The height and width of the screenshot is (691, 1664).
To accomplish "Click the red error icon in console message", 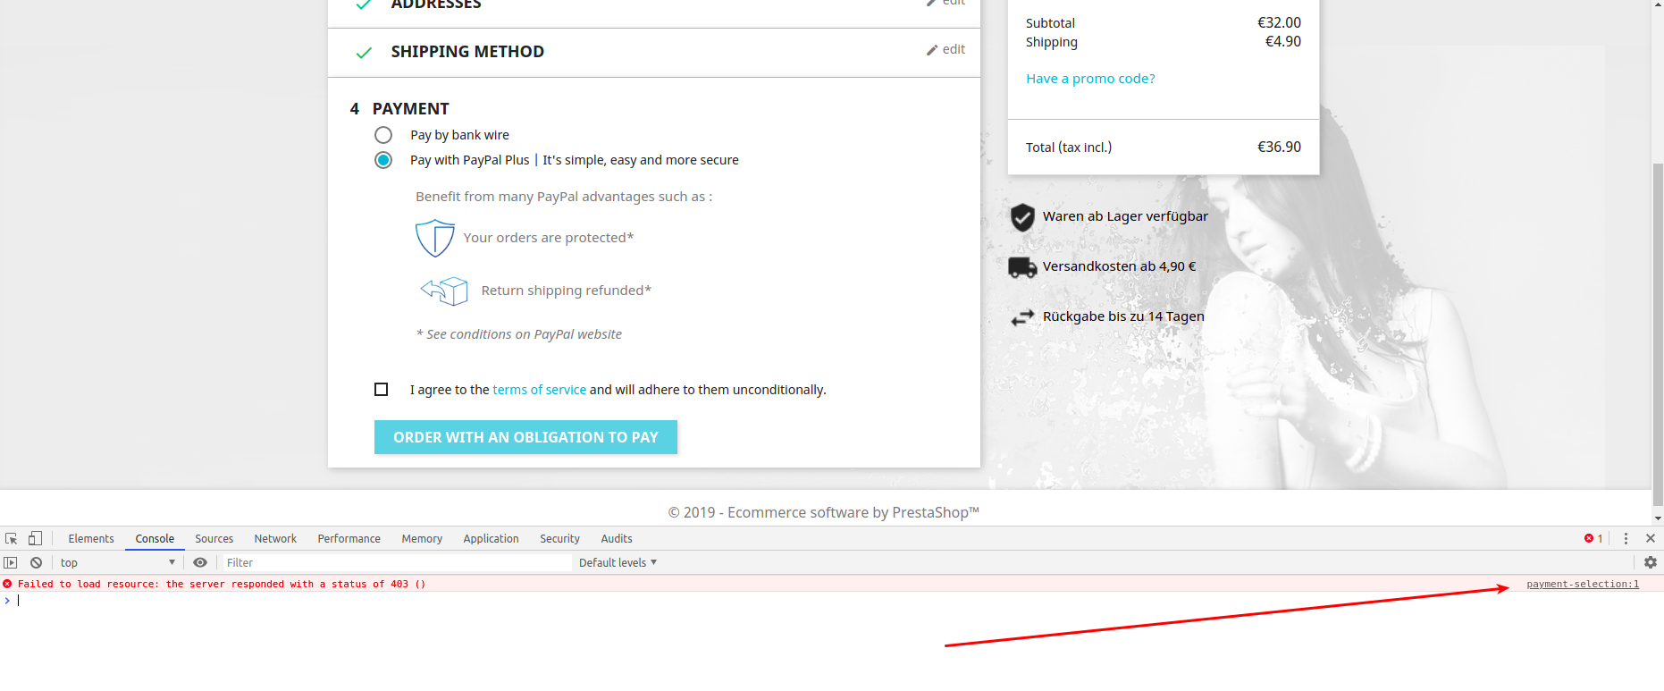I will (x=7, y=584).
